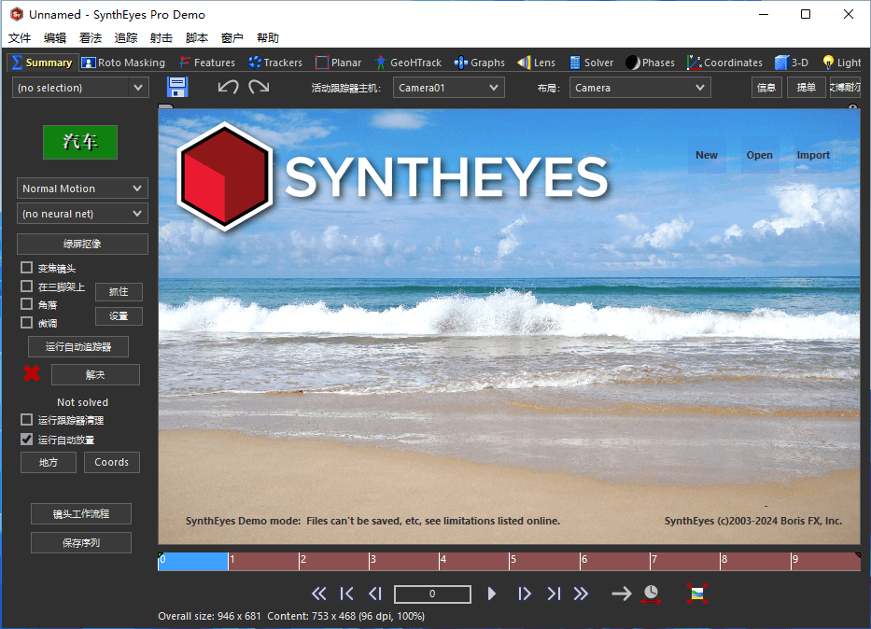871x629 pixels.
Task: Click the frame number input field
Action: click(x=431, y=594)
